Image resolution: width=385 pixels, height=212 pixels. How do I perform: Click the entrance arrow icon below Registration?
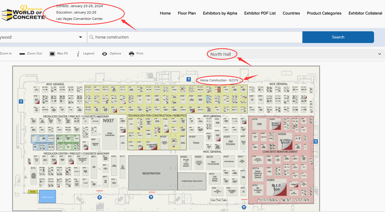151,197
